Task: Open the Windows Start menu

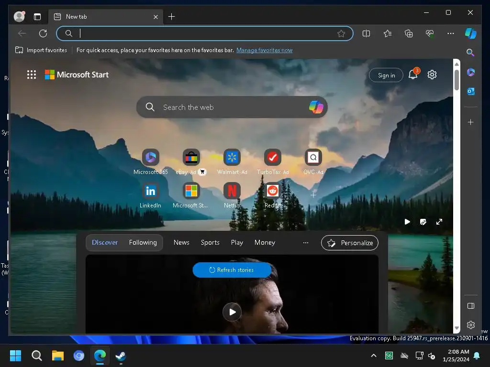Action: tap(15, 356)
